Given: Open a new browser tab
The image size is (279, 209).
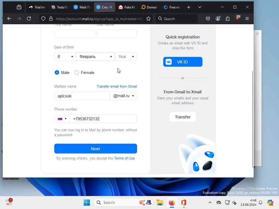Looking at the screenshot, I should point(189,7).
